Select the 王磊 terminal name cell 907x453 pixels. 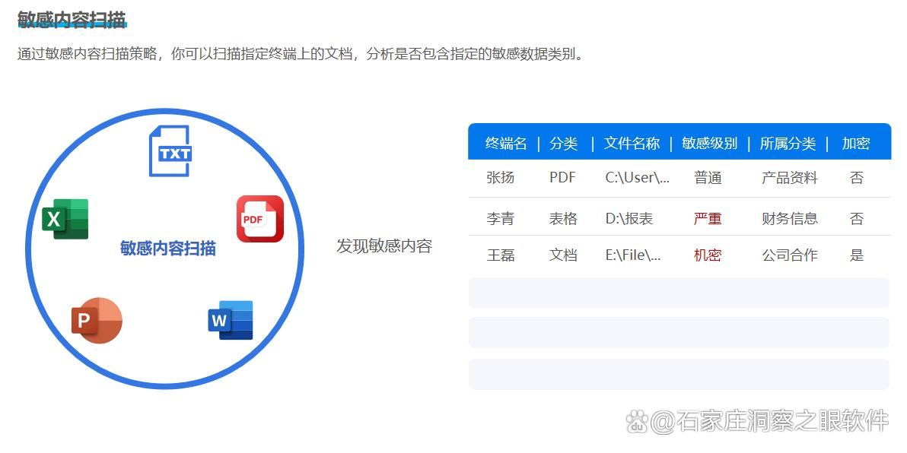501,255
